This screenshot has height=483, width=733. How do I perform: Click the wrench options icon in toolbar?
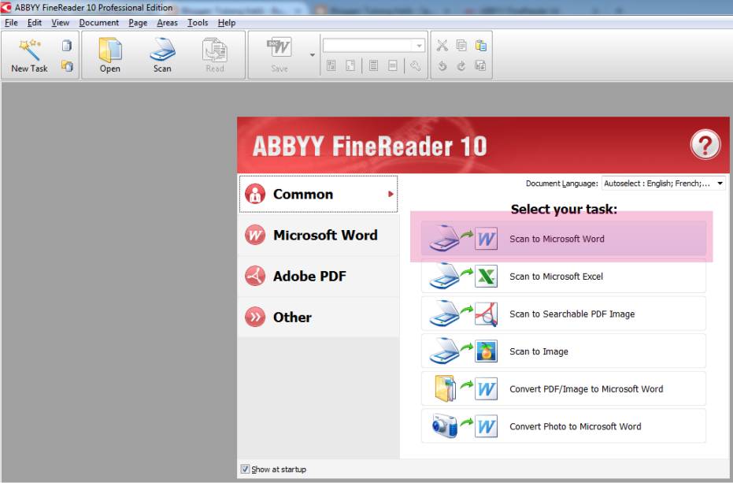pyautogui.click(x=415, y=65)
